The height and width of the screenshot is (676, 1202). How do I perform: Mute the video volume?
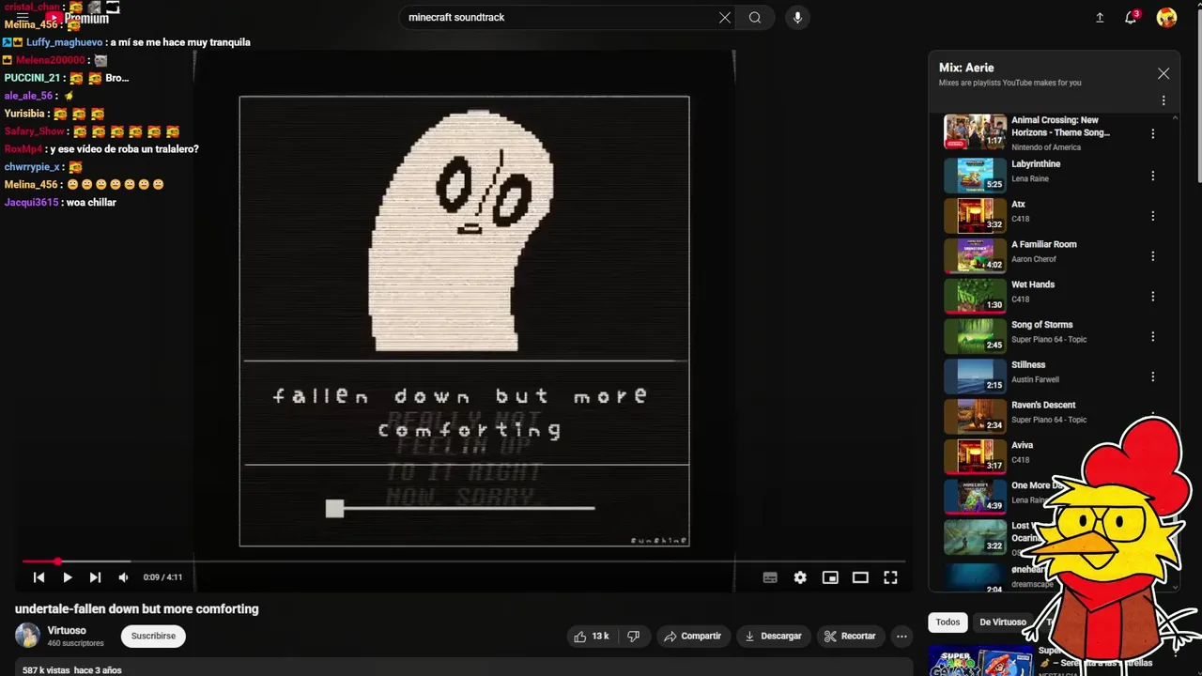(x=123, y=577)
